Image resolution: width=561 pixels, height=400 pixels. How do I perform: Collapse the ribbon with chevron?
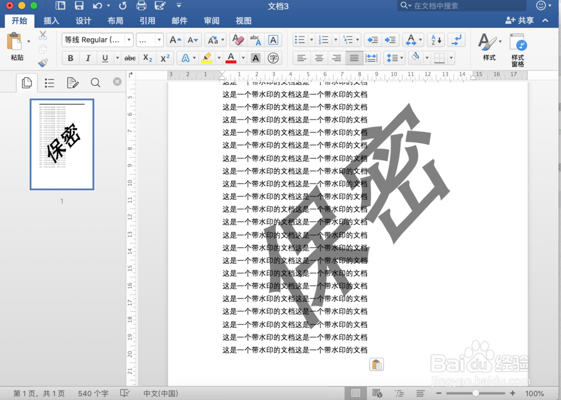coord(545,20)
